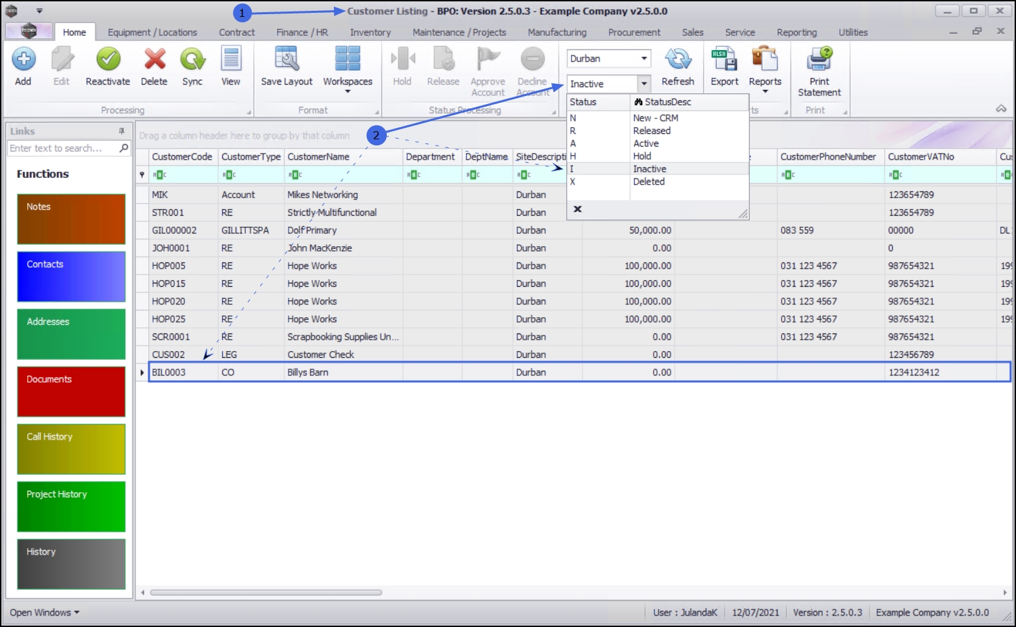The image size is (1016, 627).
Task: Click the Print Statement icon
Action: click(x=820, y=60)
